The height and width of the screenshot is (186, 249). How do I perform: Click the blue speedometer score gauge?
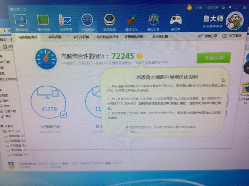tap(46, 59)
